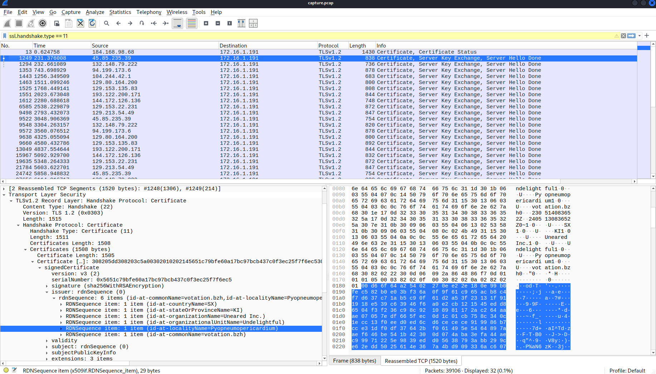Go back to previous packet arrow
The height and width of the screenshot is (374, 656).
[118, 24]
